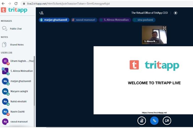The width and height of the screenshot is (193, 128).
Task: Open webcam name label dropdown
Action: coord(150,41)
